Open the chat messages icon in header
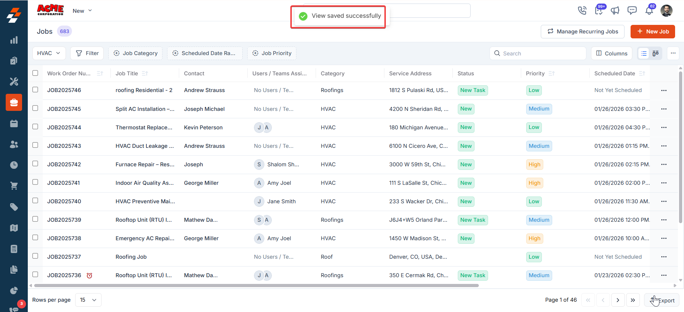Image resolution: width=684 pixels, height=312 pixels. [x=632, y=11]
